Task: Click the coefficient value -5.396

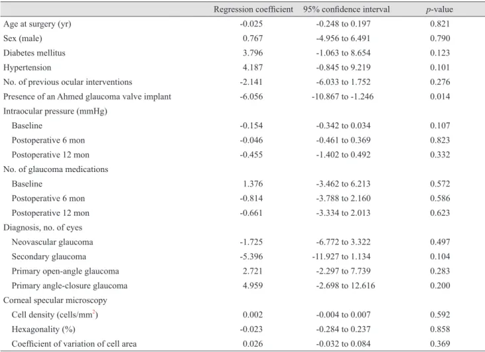Action: [x=251, y=257]
